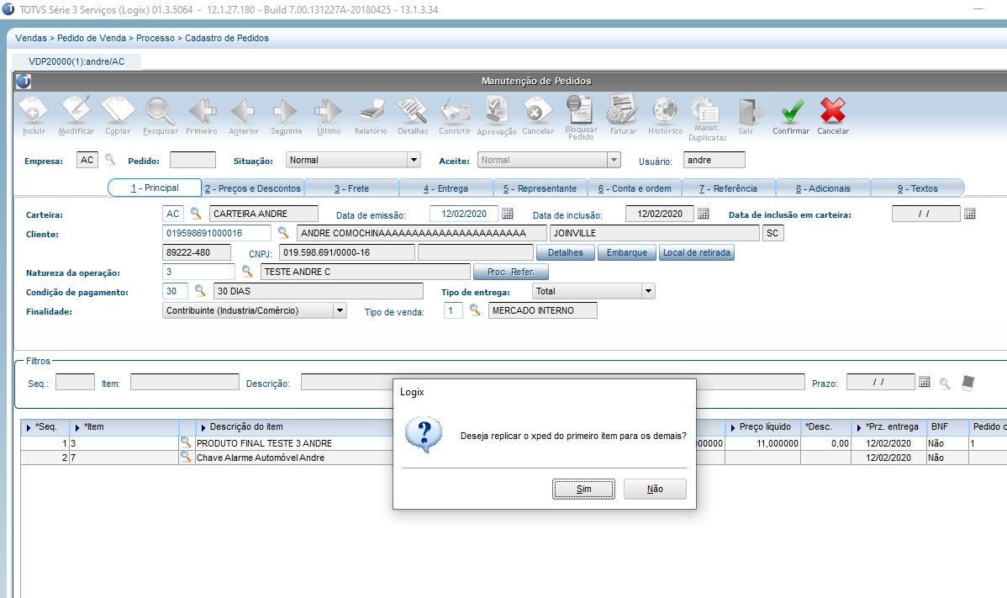The image size is (1007, 598).
Task: Open Data de emissão calendar icon
Action: coord(508,214)
